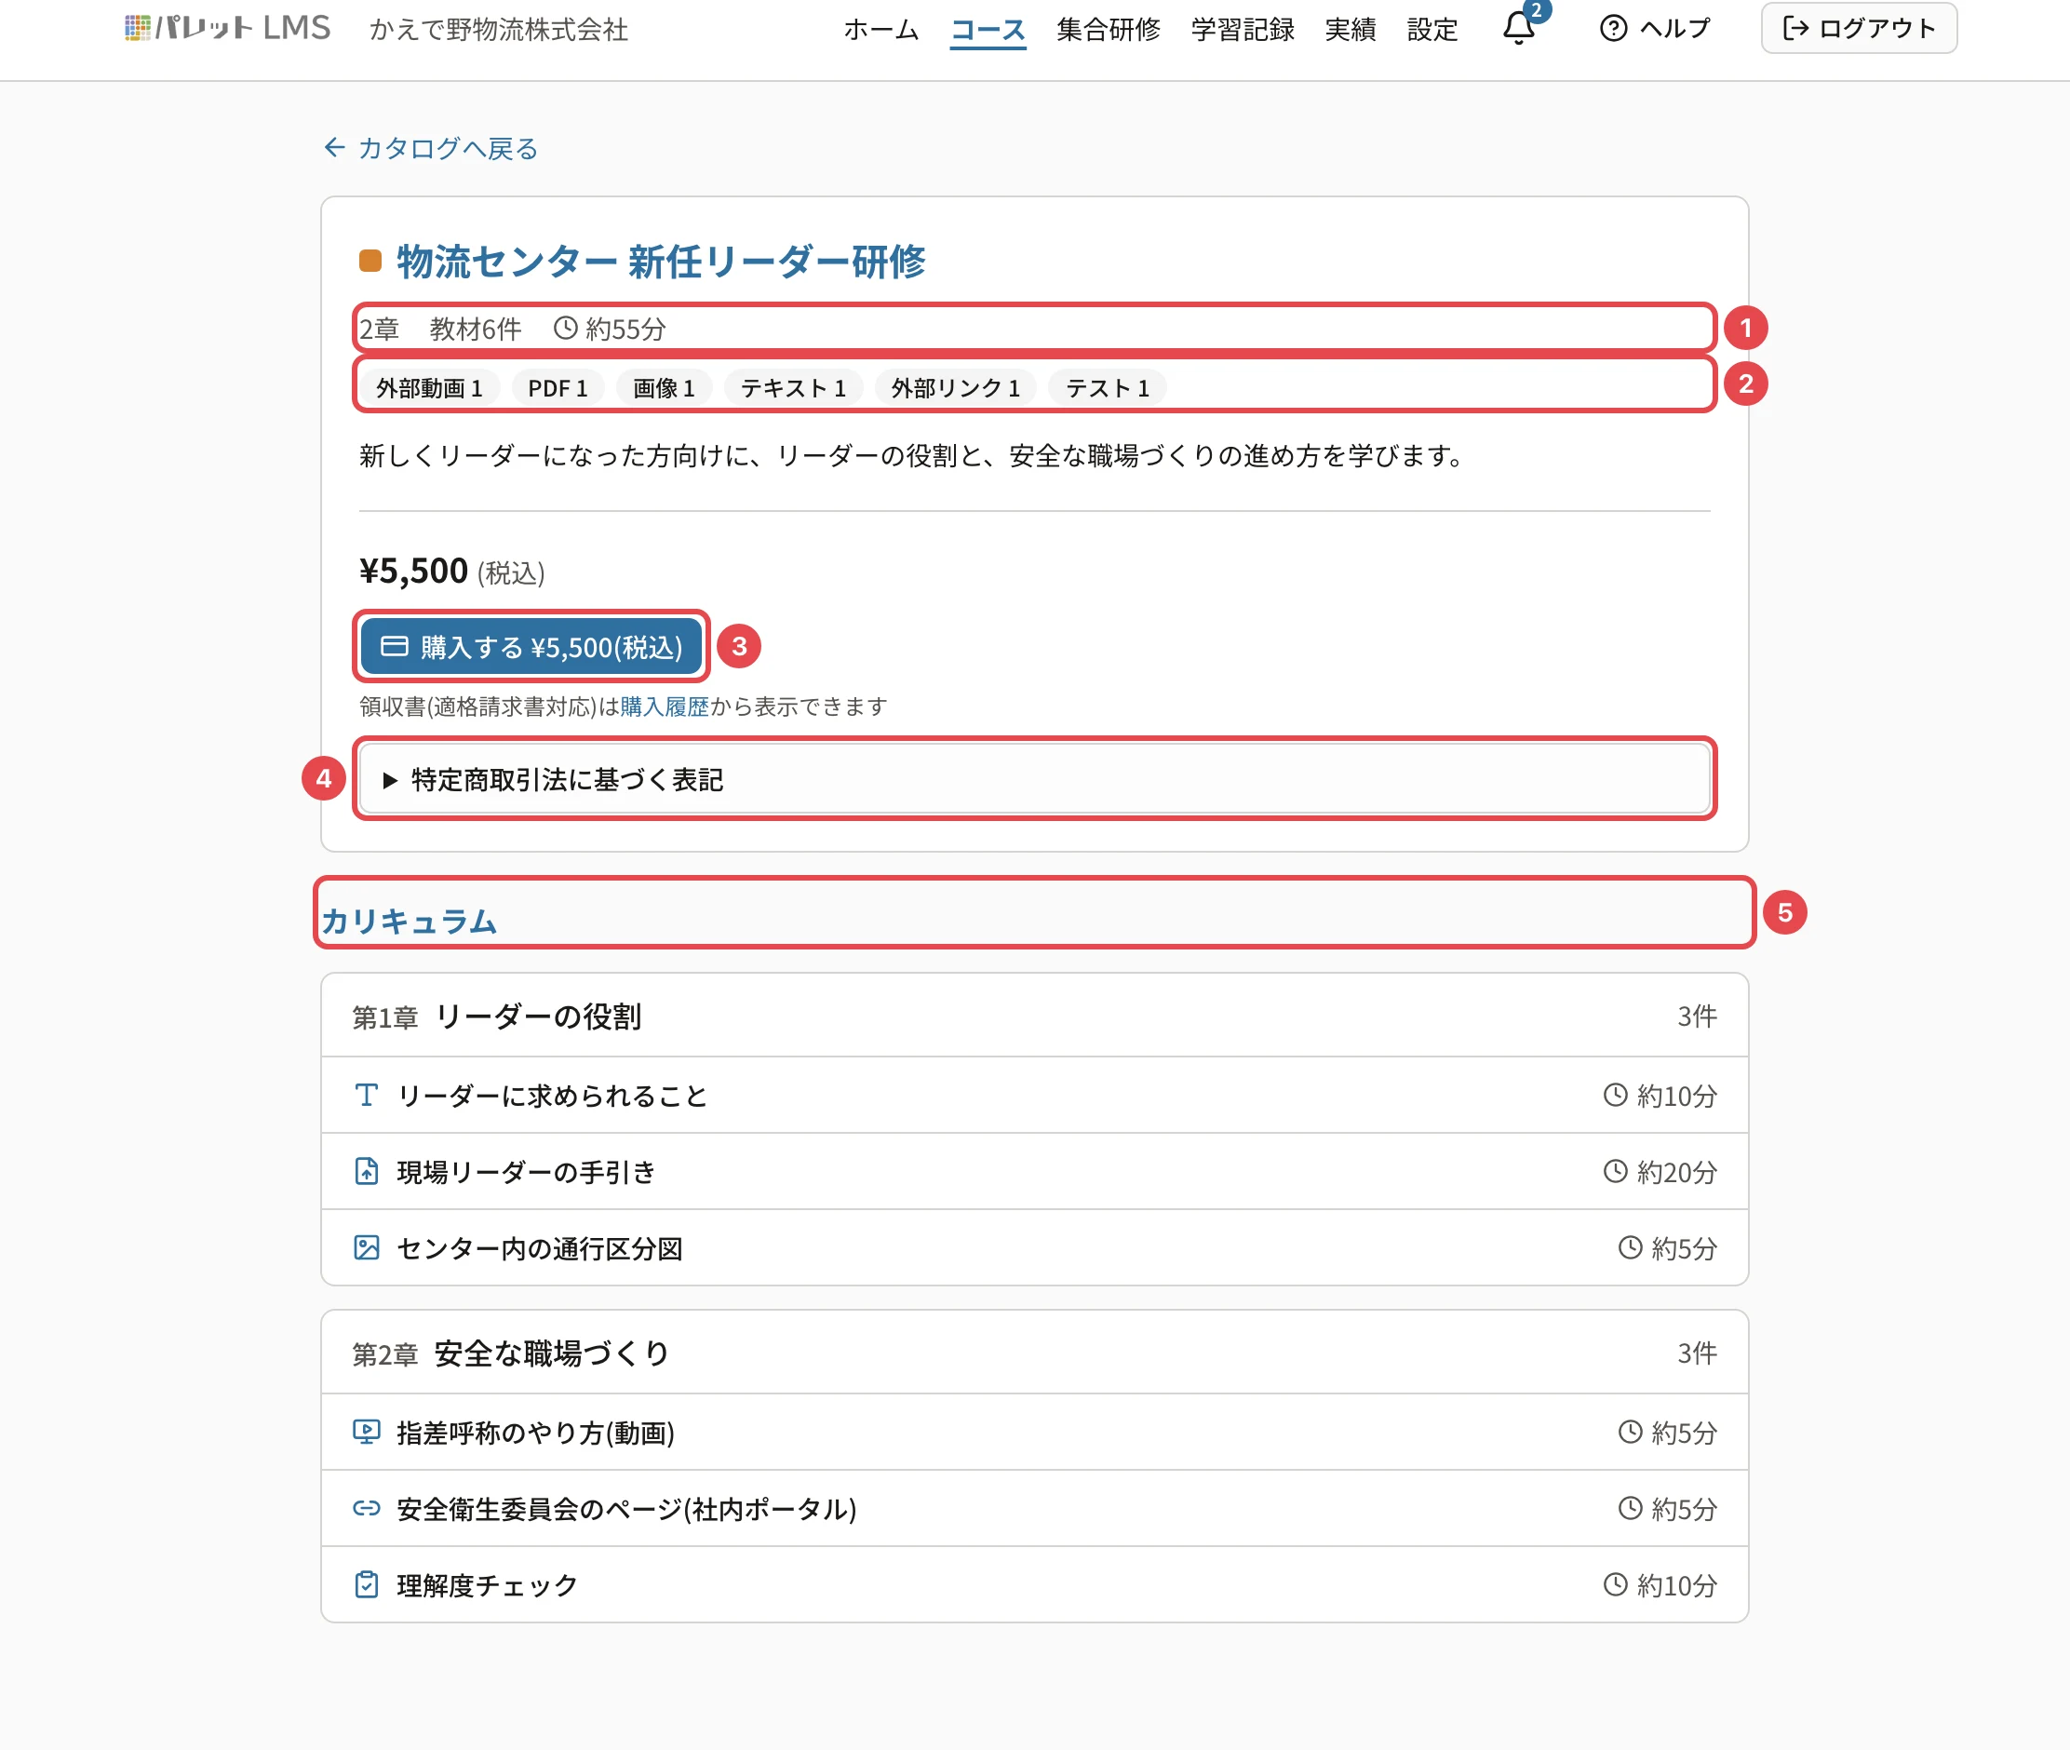Click the 外部動画 1 tag
The image size is (2070, 1750).
(x=429, y=388)
